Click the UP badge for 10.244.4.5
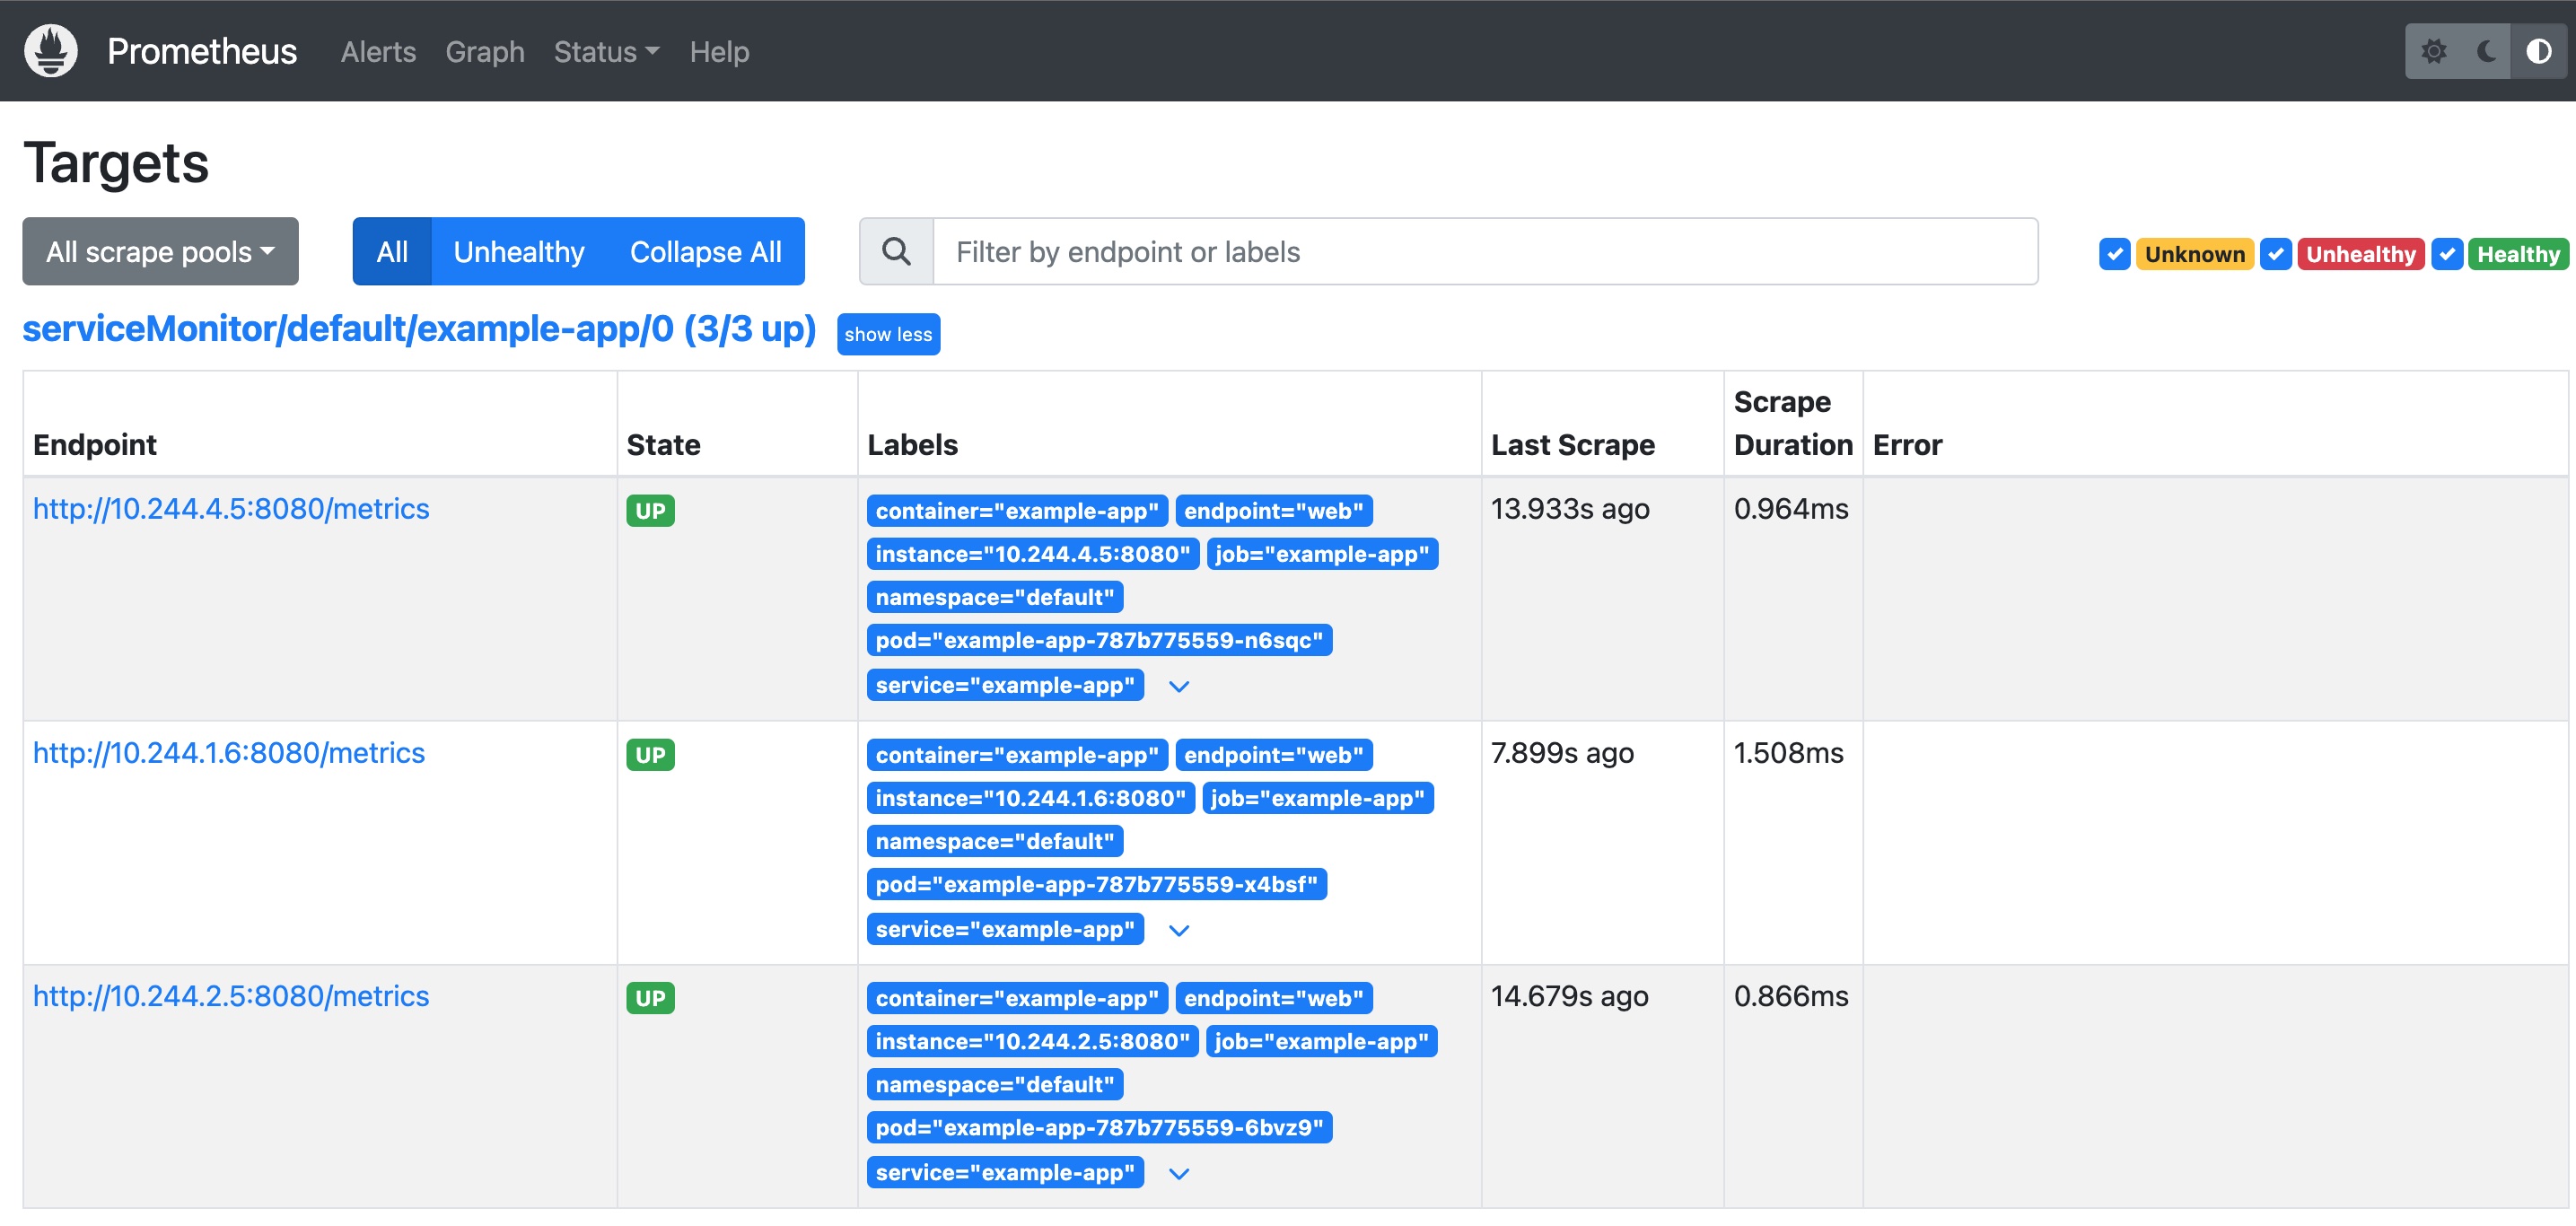 (x=650, y=511)
